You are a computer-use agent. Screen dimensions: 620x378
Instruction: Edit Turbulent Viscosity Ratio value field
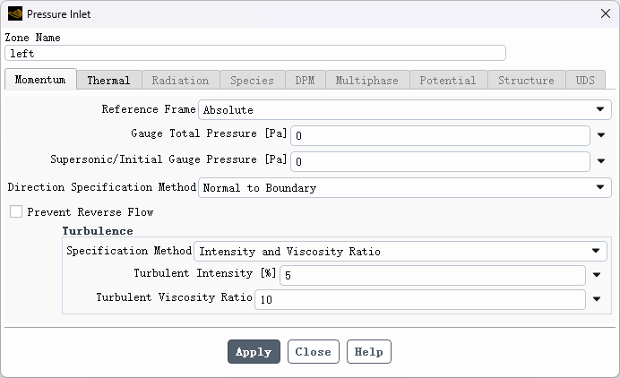(419, 299)
